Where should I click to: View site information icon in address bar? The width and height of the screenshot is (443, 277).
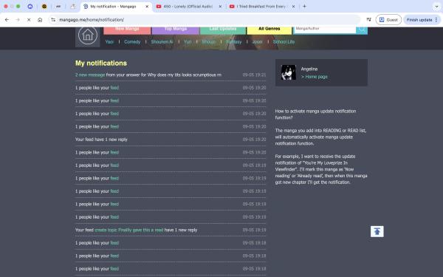(x=53, y=20)
